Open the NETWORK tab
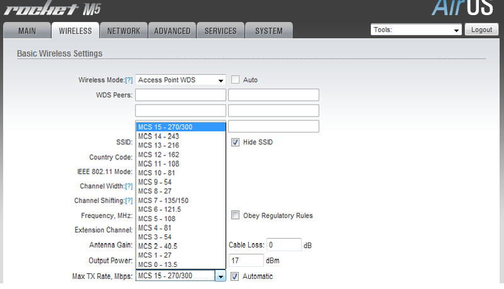504x289 pixels. point(123,31)
